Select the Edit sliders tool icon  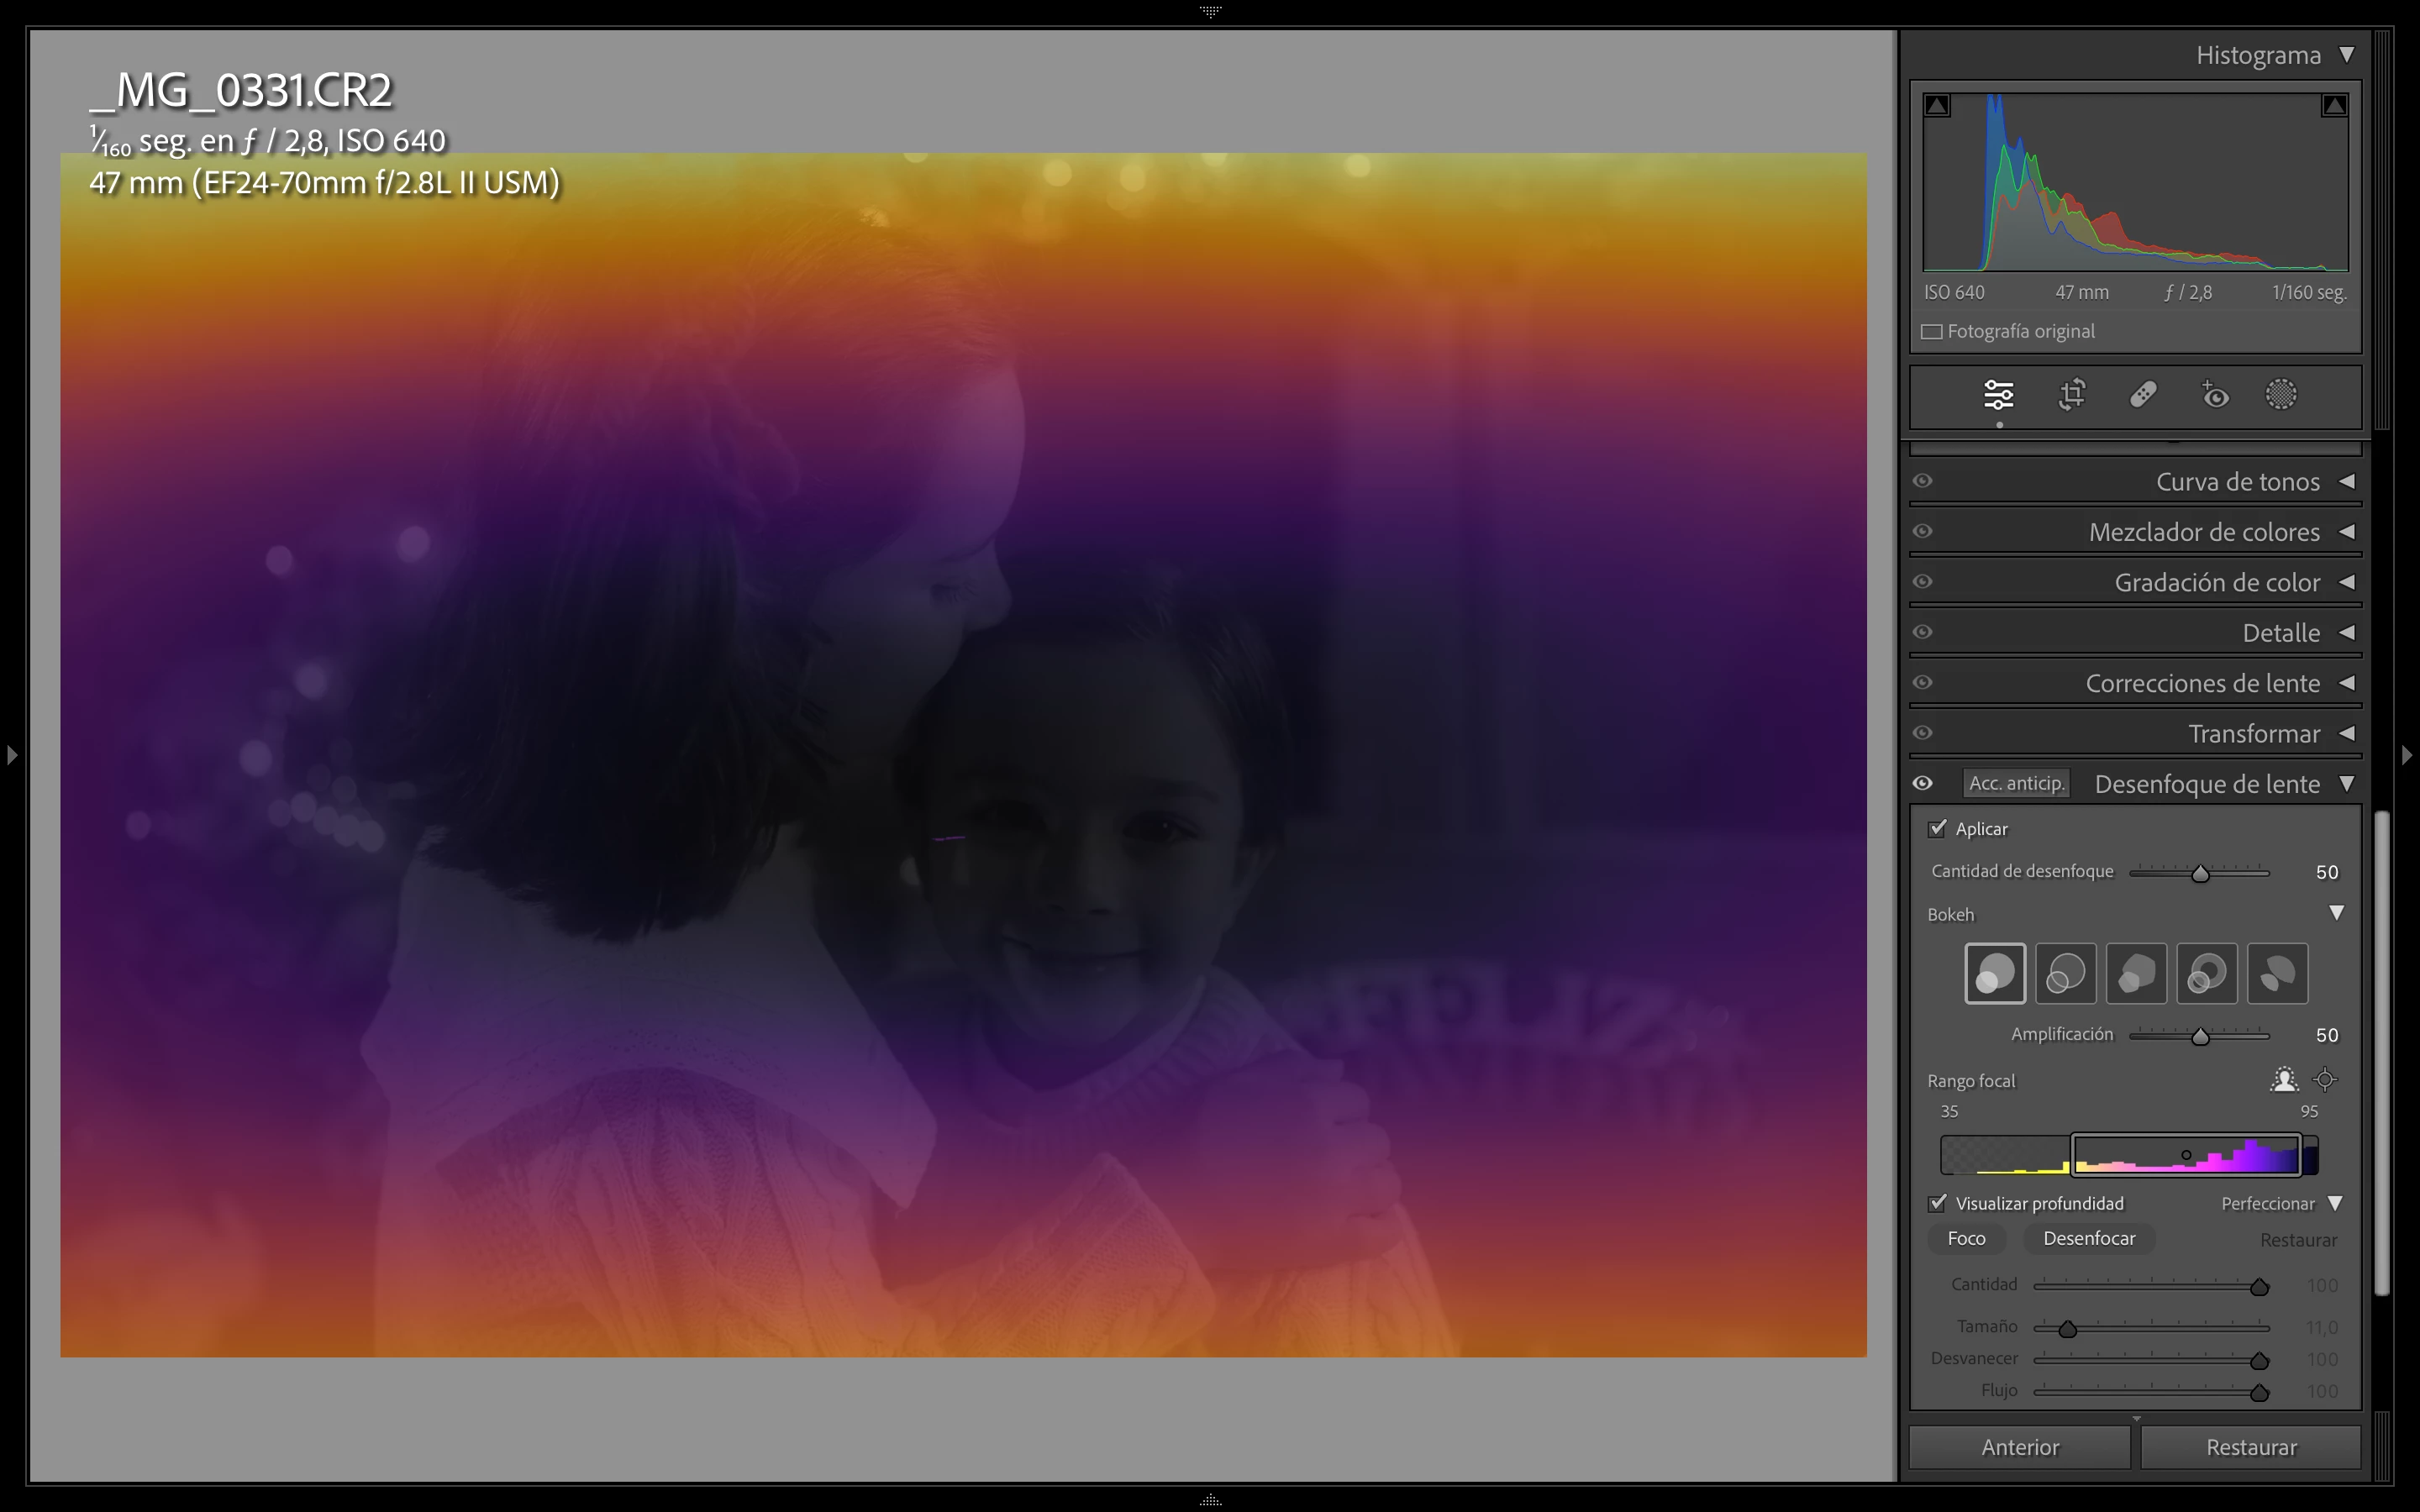[1998, 395]
